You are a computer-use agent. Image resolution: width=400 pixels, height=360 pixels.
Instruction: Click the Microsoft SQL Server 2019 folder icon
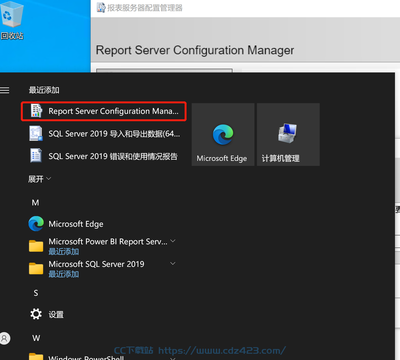(x=36, y=268)
